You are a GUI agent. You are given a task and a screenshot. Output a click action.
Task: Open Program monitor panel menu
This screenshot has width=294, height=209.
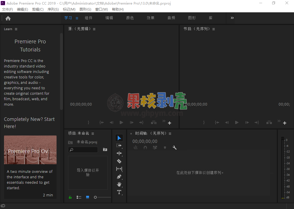tap(214, 29)
